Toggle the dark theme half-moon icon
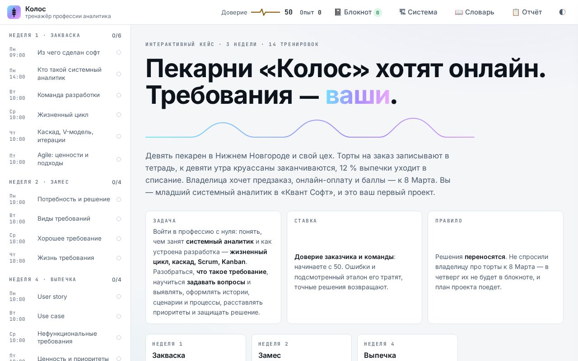The width and height of the screenshot is (578, 361). [x=562, y=12]
